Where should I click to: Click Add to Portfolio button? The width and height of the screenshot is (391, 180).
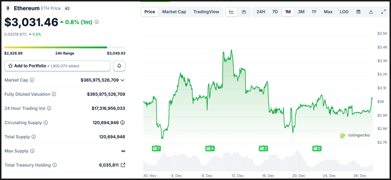pos(57,66)
